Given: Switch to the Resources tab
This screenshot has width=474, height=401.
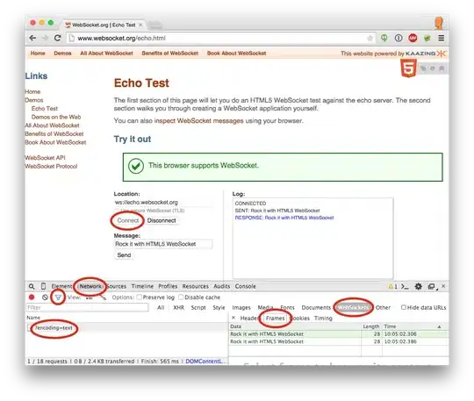Looking at the screenshot, I should click(195, 286).
